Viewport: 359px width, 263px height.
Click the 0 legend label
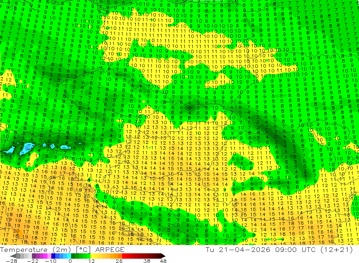point(70,261)
